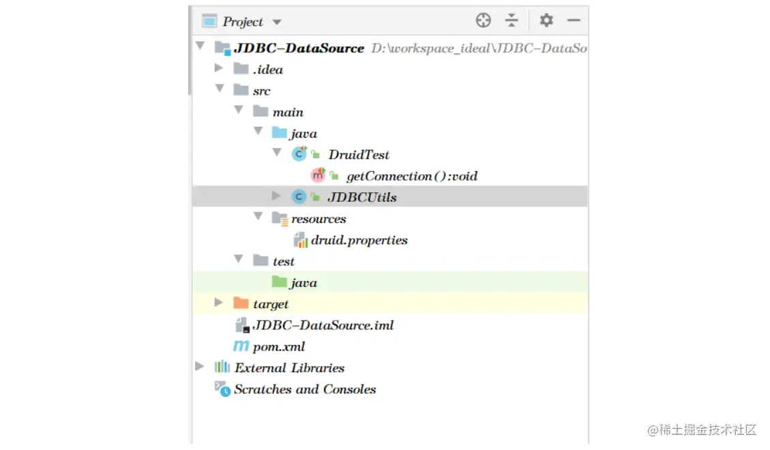
Task: Click the locate/select opened file icon
Action: tap(484, 20)
